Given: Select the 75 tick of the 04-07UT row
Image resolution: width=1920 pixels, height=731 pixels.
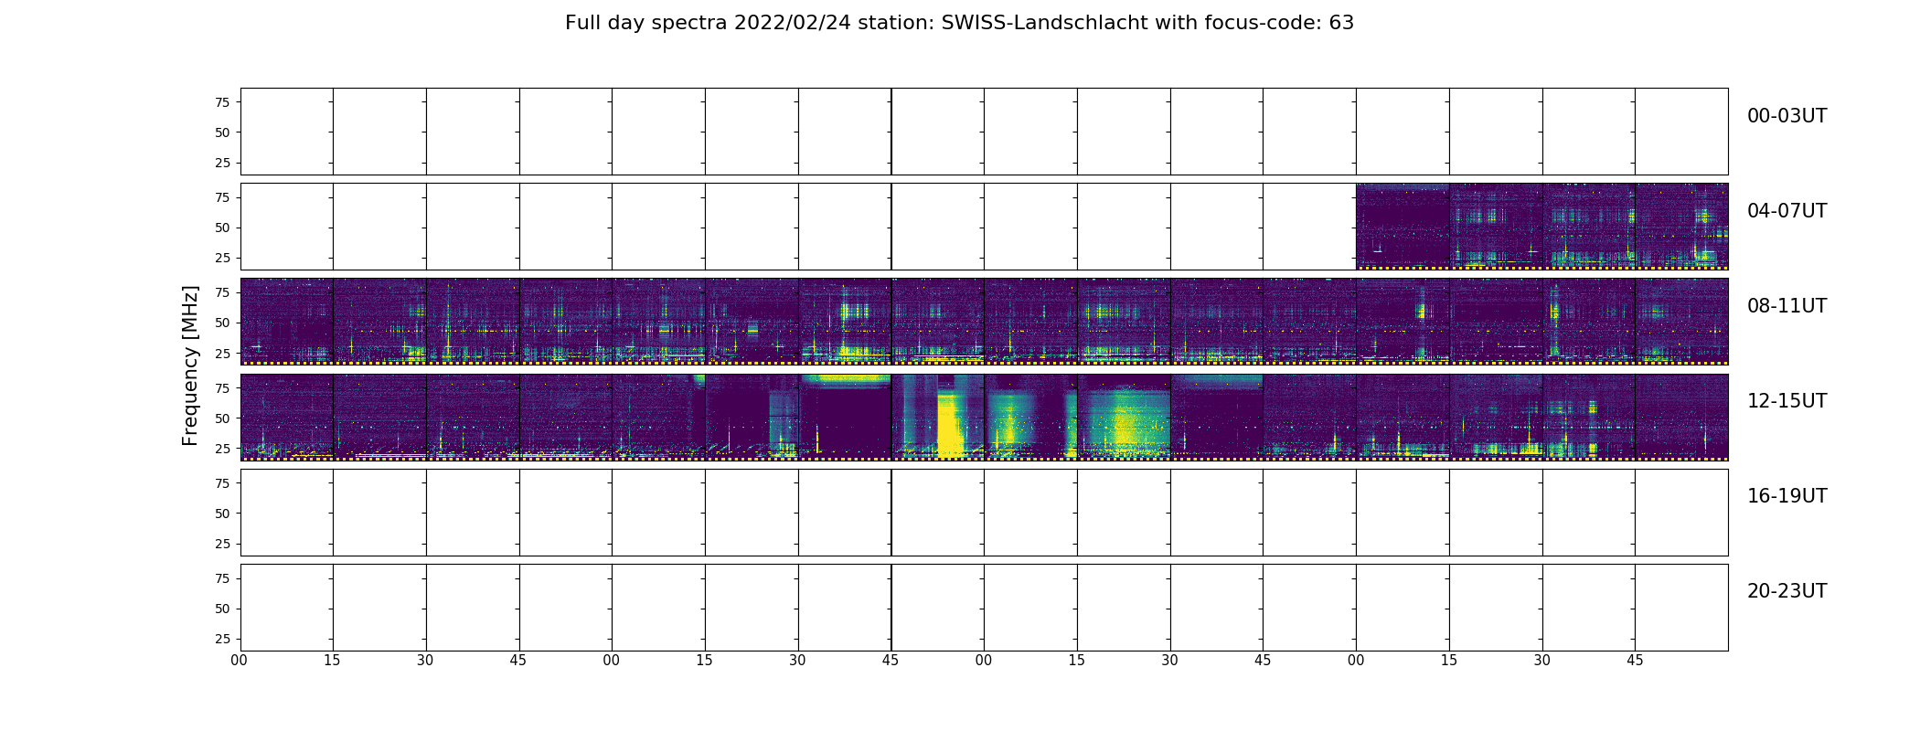Looking at the screenshot, I should (x=222, y=197).
